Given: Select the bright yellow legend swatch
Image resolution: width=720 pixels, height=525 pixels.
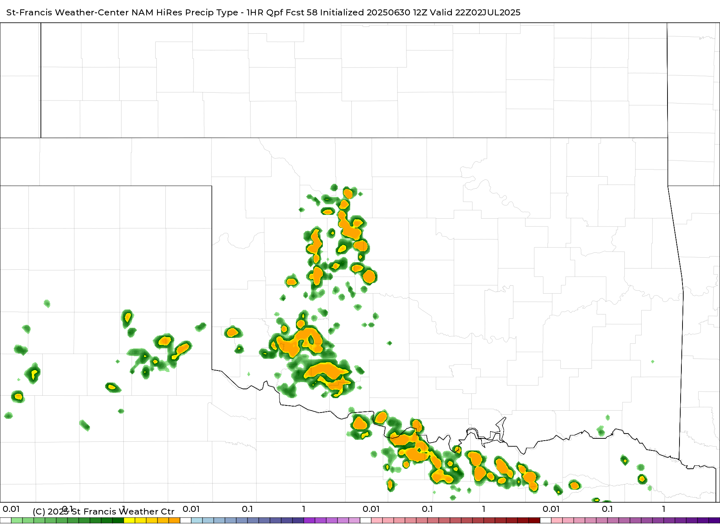Looking at the screenshot, I should coord(129,520).
